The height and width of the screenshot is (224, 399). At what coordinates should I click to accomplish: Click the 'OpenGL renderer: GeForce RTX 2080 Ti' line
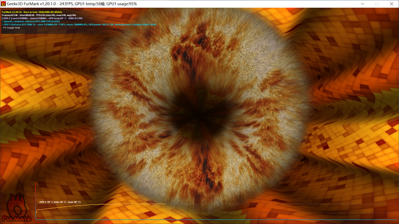[x=31, y=22]
